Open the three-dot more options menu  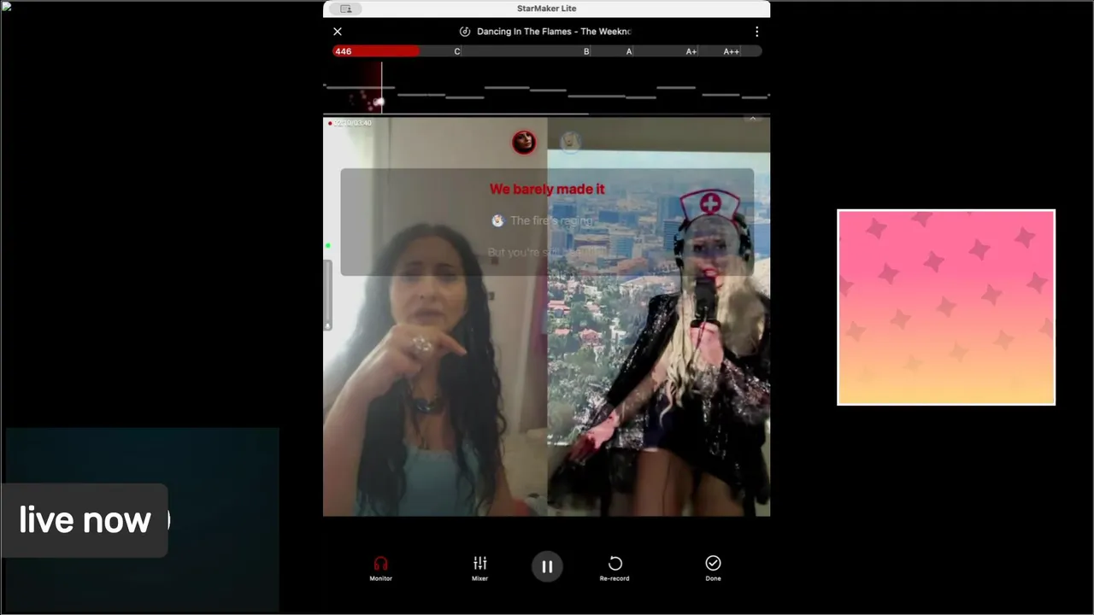click(756, 32)
